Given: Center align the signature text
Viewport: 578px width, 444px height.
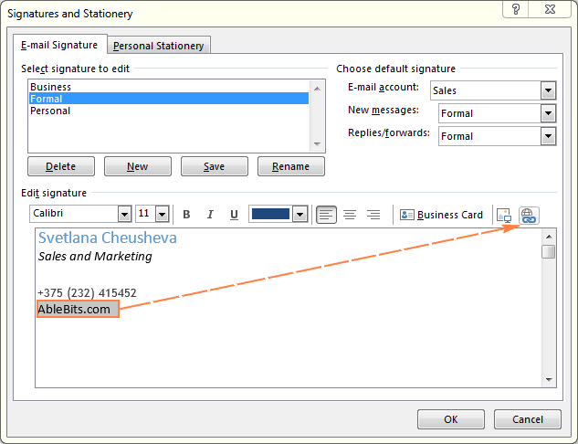Looking at the screenshot, I should (350, 215).
